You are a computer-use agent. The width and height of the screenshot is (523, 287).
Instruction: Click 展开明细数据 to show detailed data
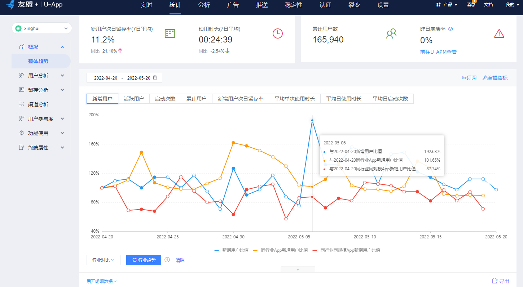coord(100,281)
